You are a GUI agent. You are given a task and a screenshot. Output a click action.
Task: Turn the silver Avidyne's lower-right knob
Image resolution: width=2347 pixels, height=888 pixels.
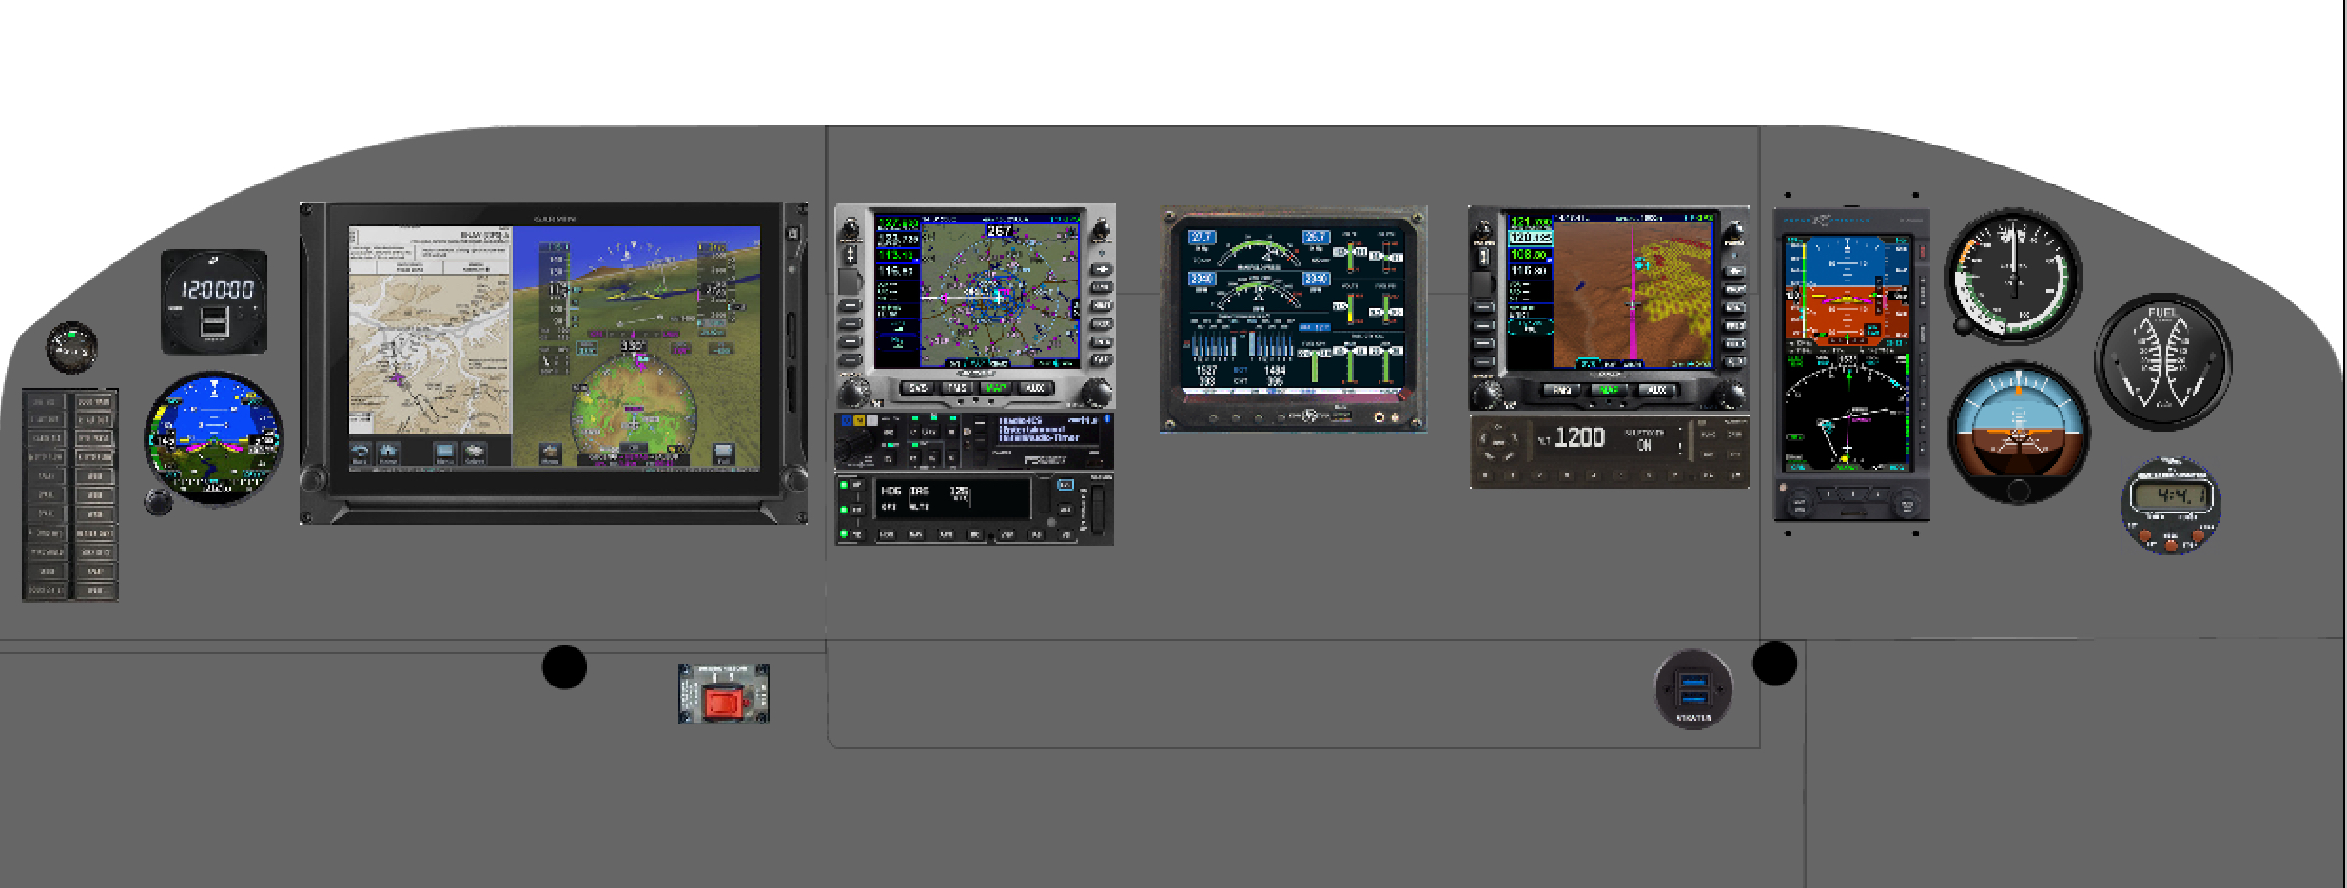coord(1097,391)
